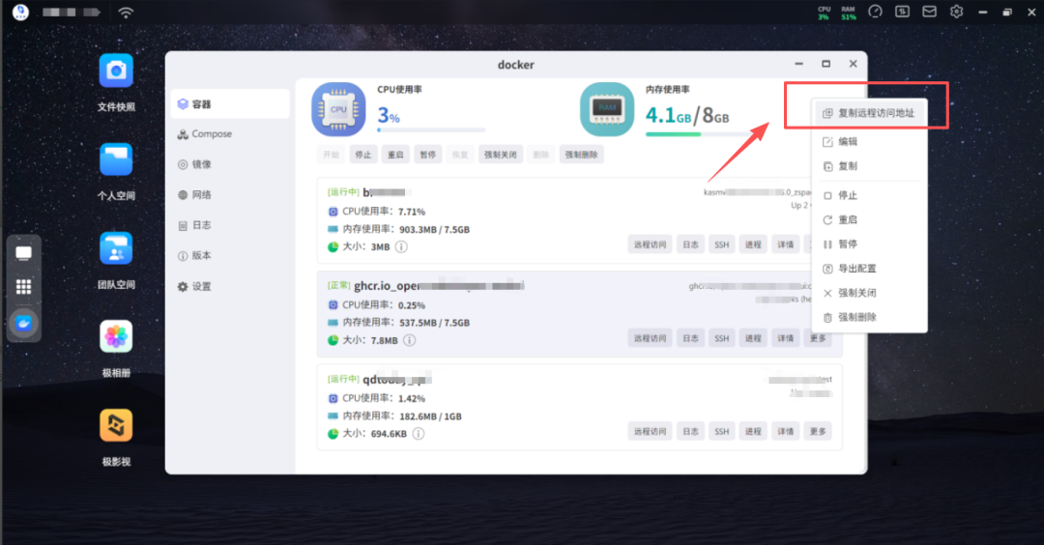Open SSH for the first container
This screenshot has width=1044, height=545.
click(722, 244)
